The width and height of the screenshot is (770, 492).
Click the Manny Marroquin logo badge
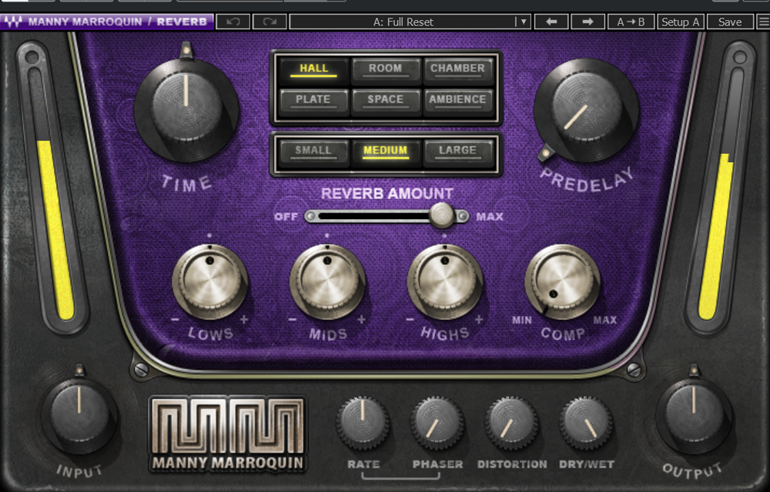[x=227, y=434]
